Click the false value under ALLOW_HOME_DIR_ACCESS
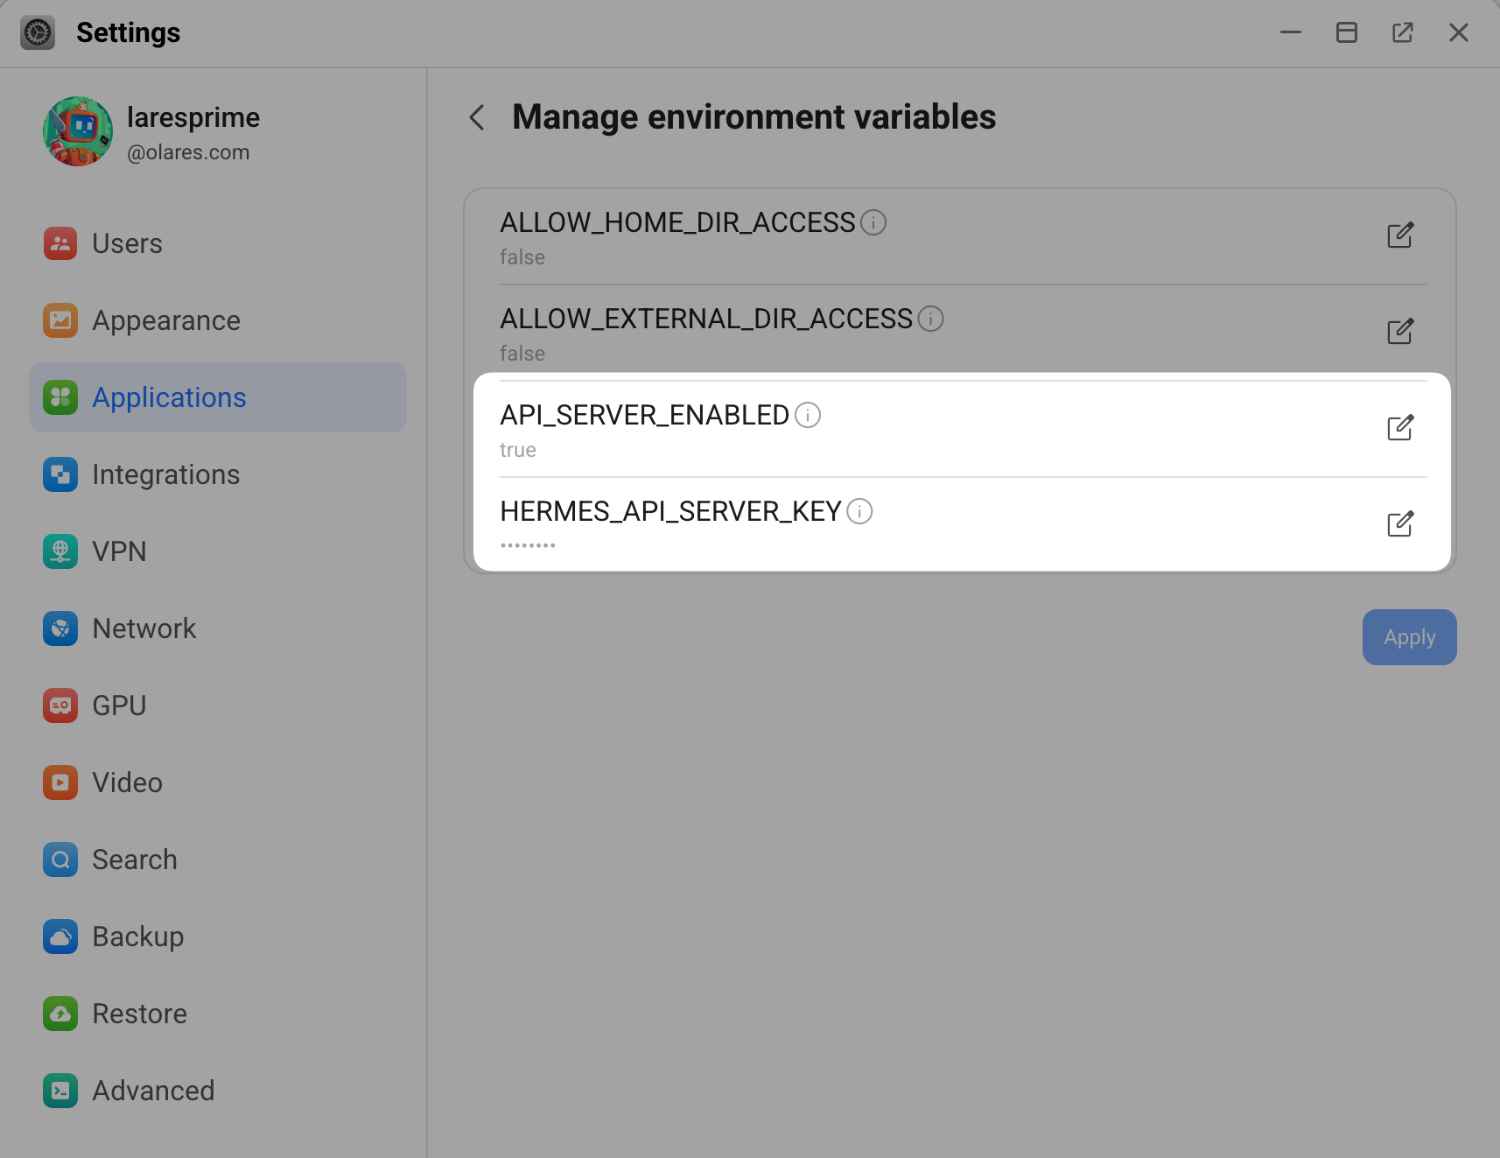Screen dimensions: 1500x1158 click(522, 257)
